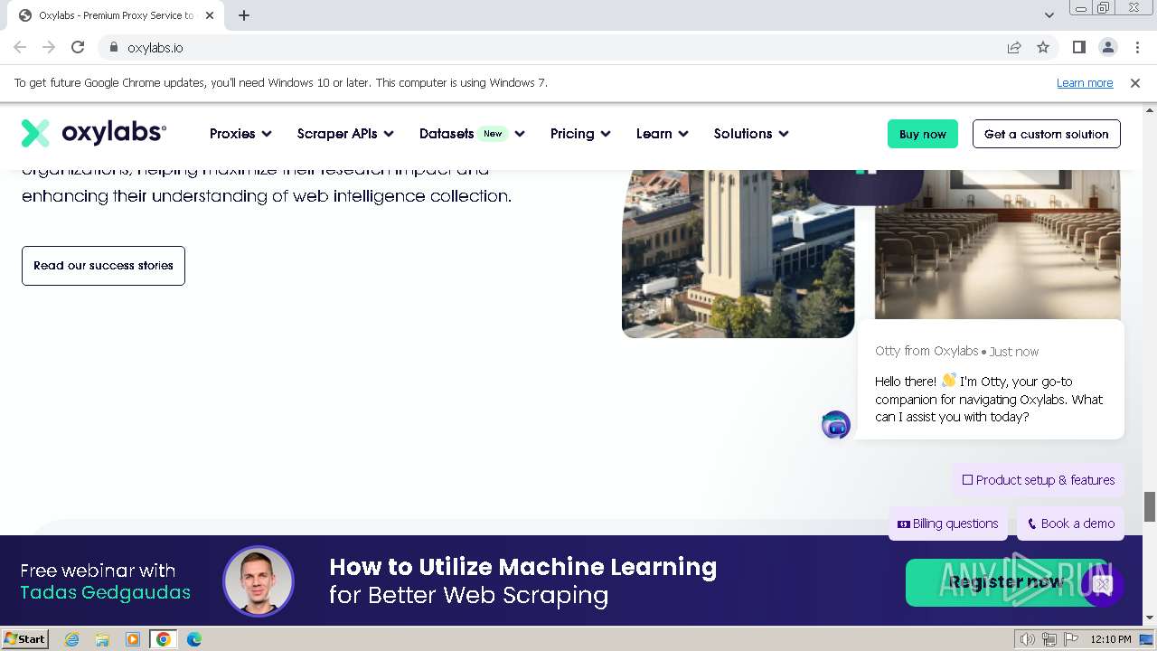Viewport: 1157px width, 651px height.
Task: Click Get a custom solution button
Action: (x=1047, y=134)
